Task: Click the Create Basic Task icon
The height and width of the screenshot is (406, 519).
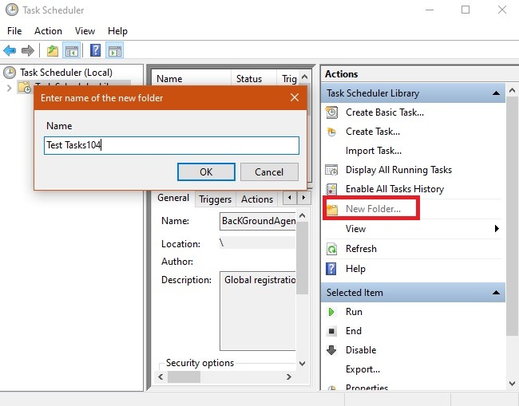Action: (331, 112)
